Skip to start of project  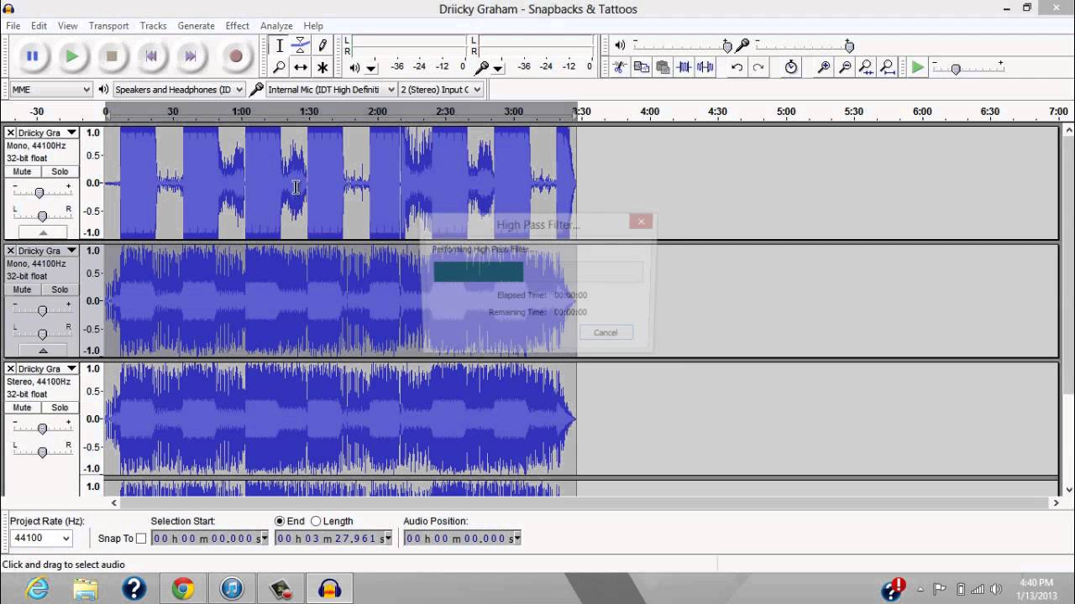point(151,56)
